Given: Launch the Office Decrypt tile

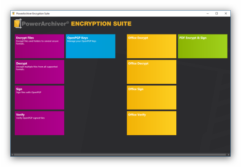Looking at the screenshot, I should pyautogui.click(x=152, y=72).
